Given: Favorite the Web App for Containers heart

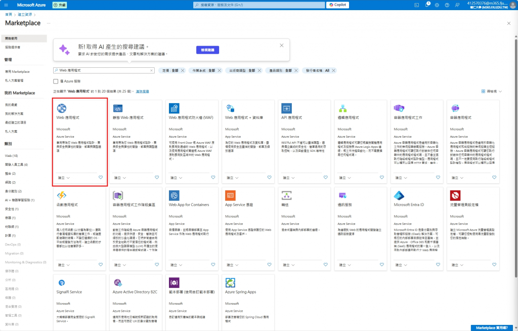Looking at the screenshot, I should coord(213,265).
